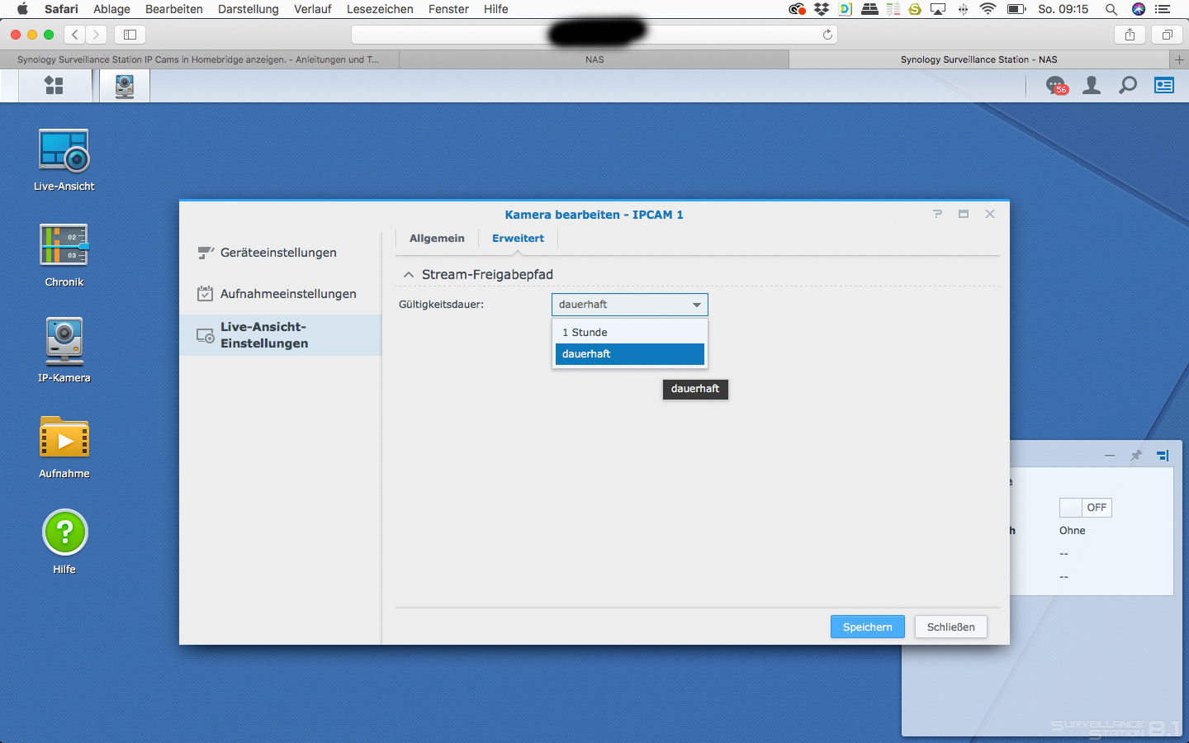Toggle the OFF switch in side panel
Image resolution: width=1189 pixels, height=743 pixels.
(x=1085, y=508)
